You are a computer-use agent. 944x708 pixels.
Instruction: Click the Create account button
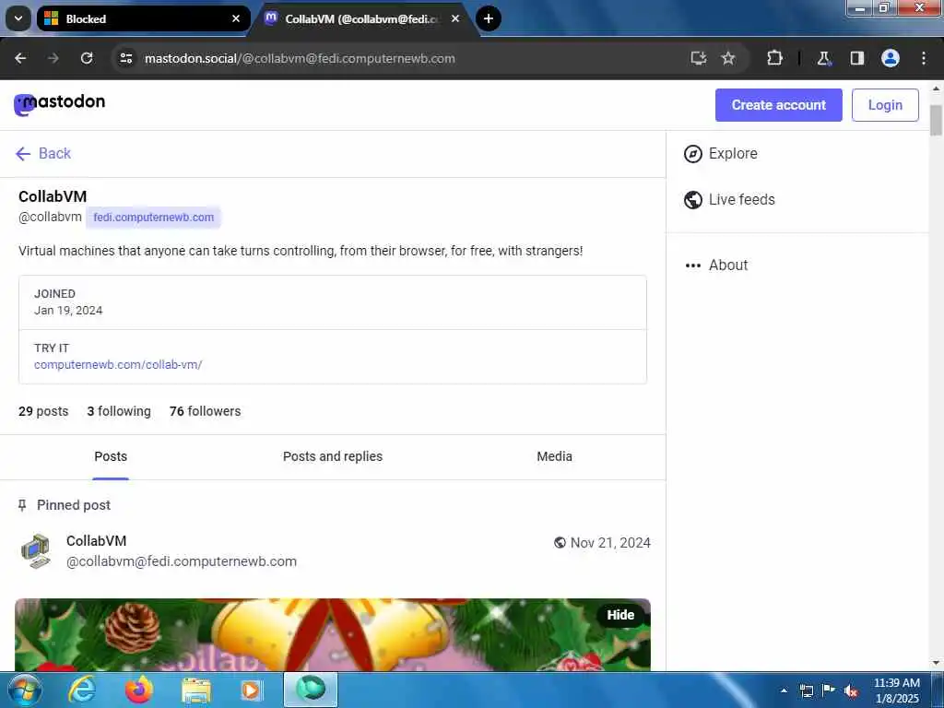pyautogui.click(x=778, y=105)
